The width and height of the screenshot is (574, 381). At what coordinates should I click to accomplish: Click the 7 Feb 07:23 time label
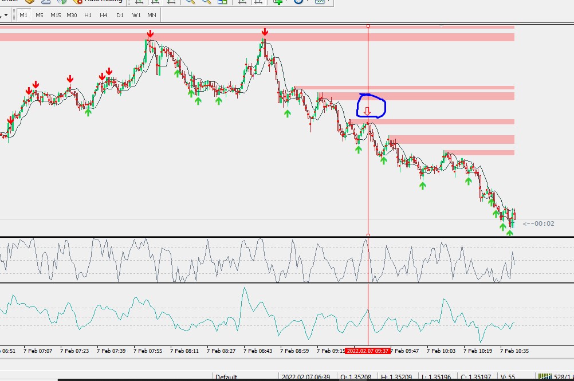[x=74, y=351]
